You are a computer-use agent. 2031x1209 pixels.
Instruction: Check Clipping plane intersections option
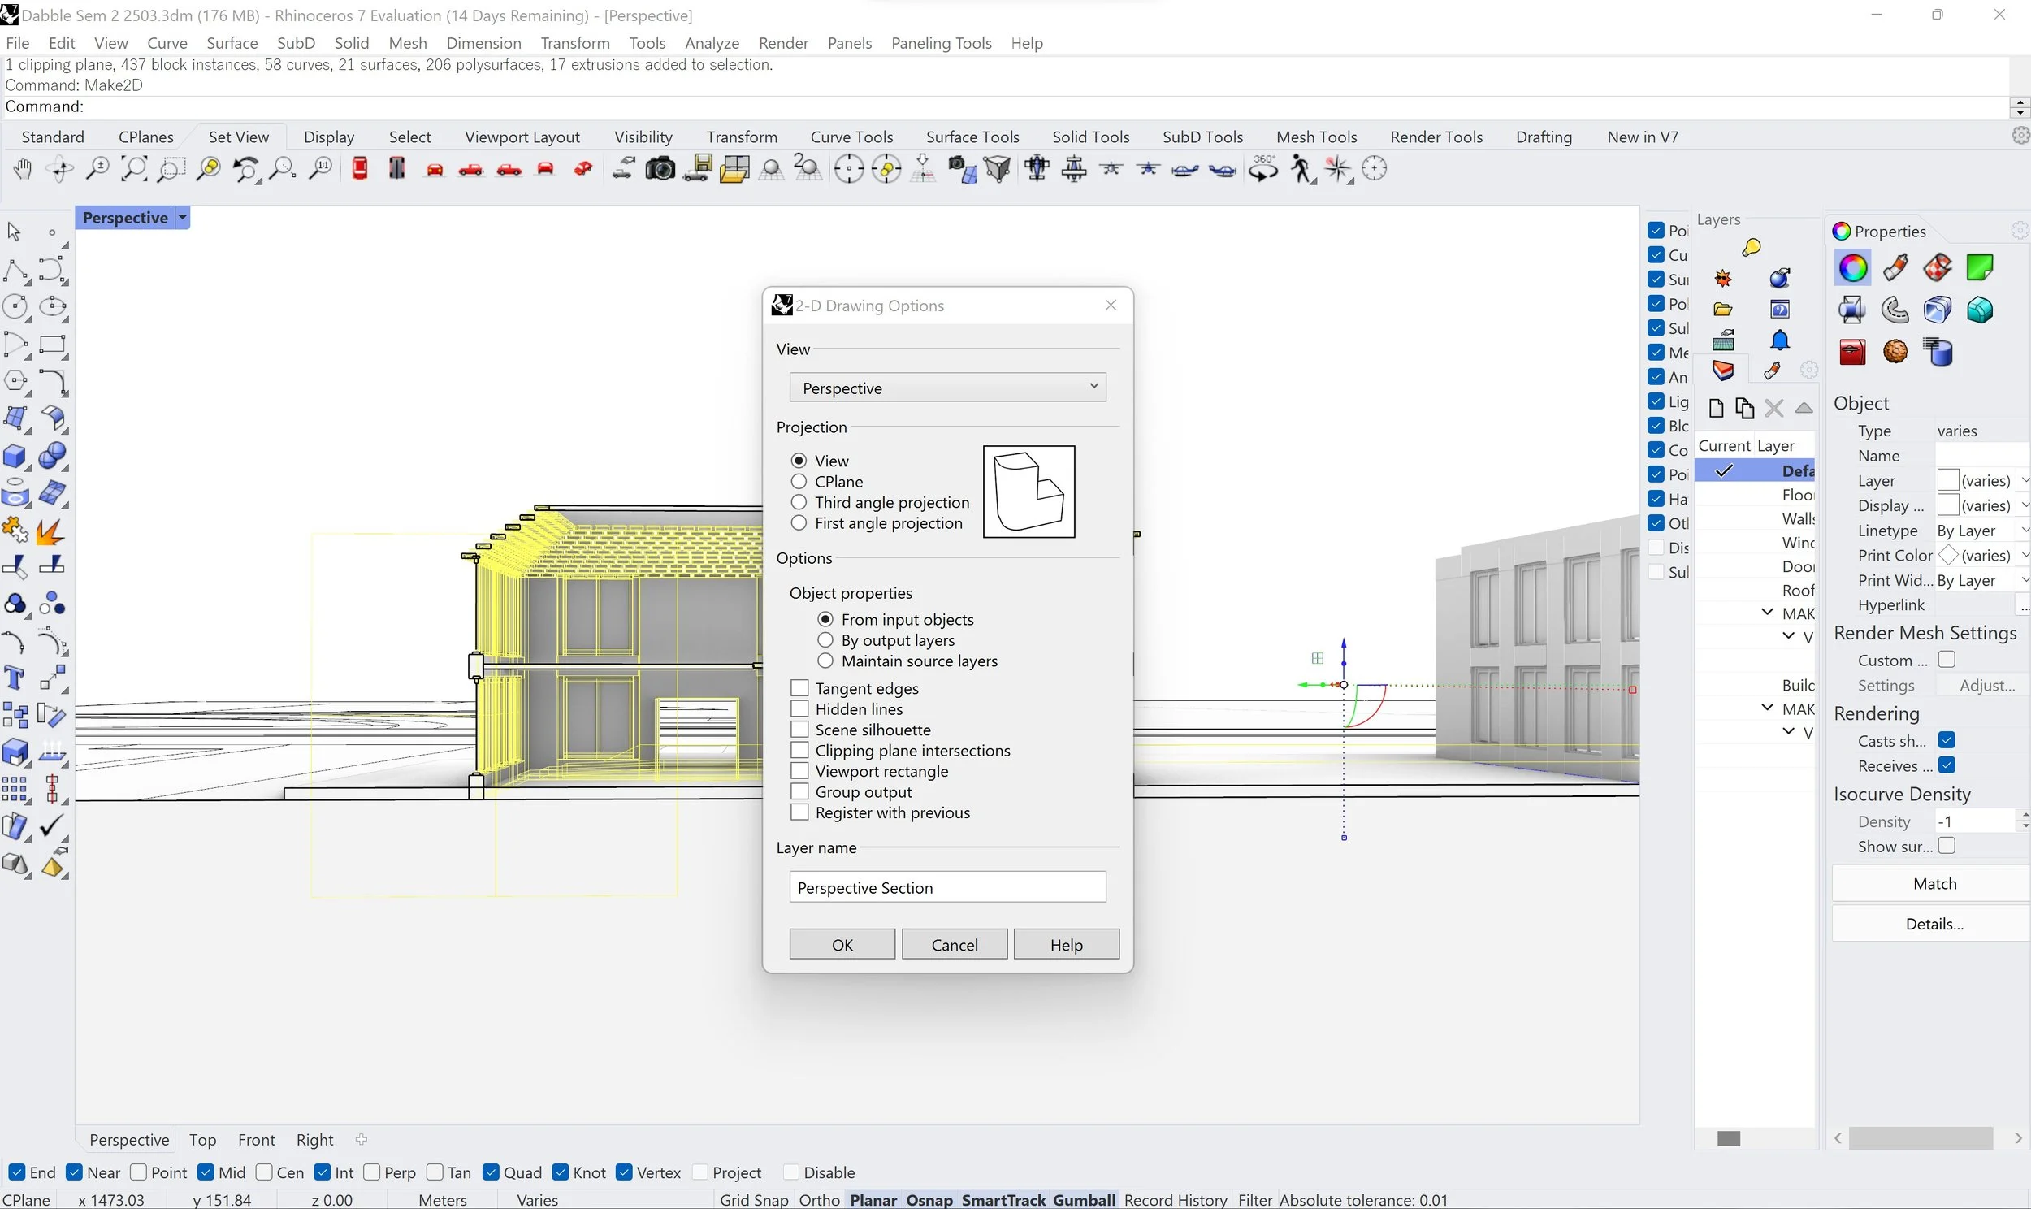coord(799,750)
